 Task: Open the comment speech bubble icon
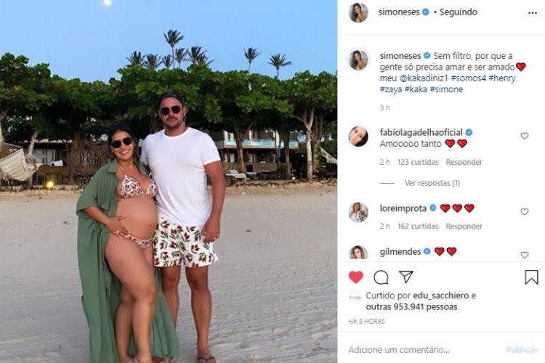click(x=381, y=277)
